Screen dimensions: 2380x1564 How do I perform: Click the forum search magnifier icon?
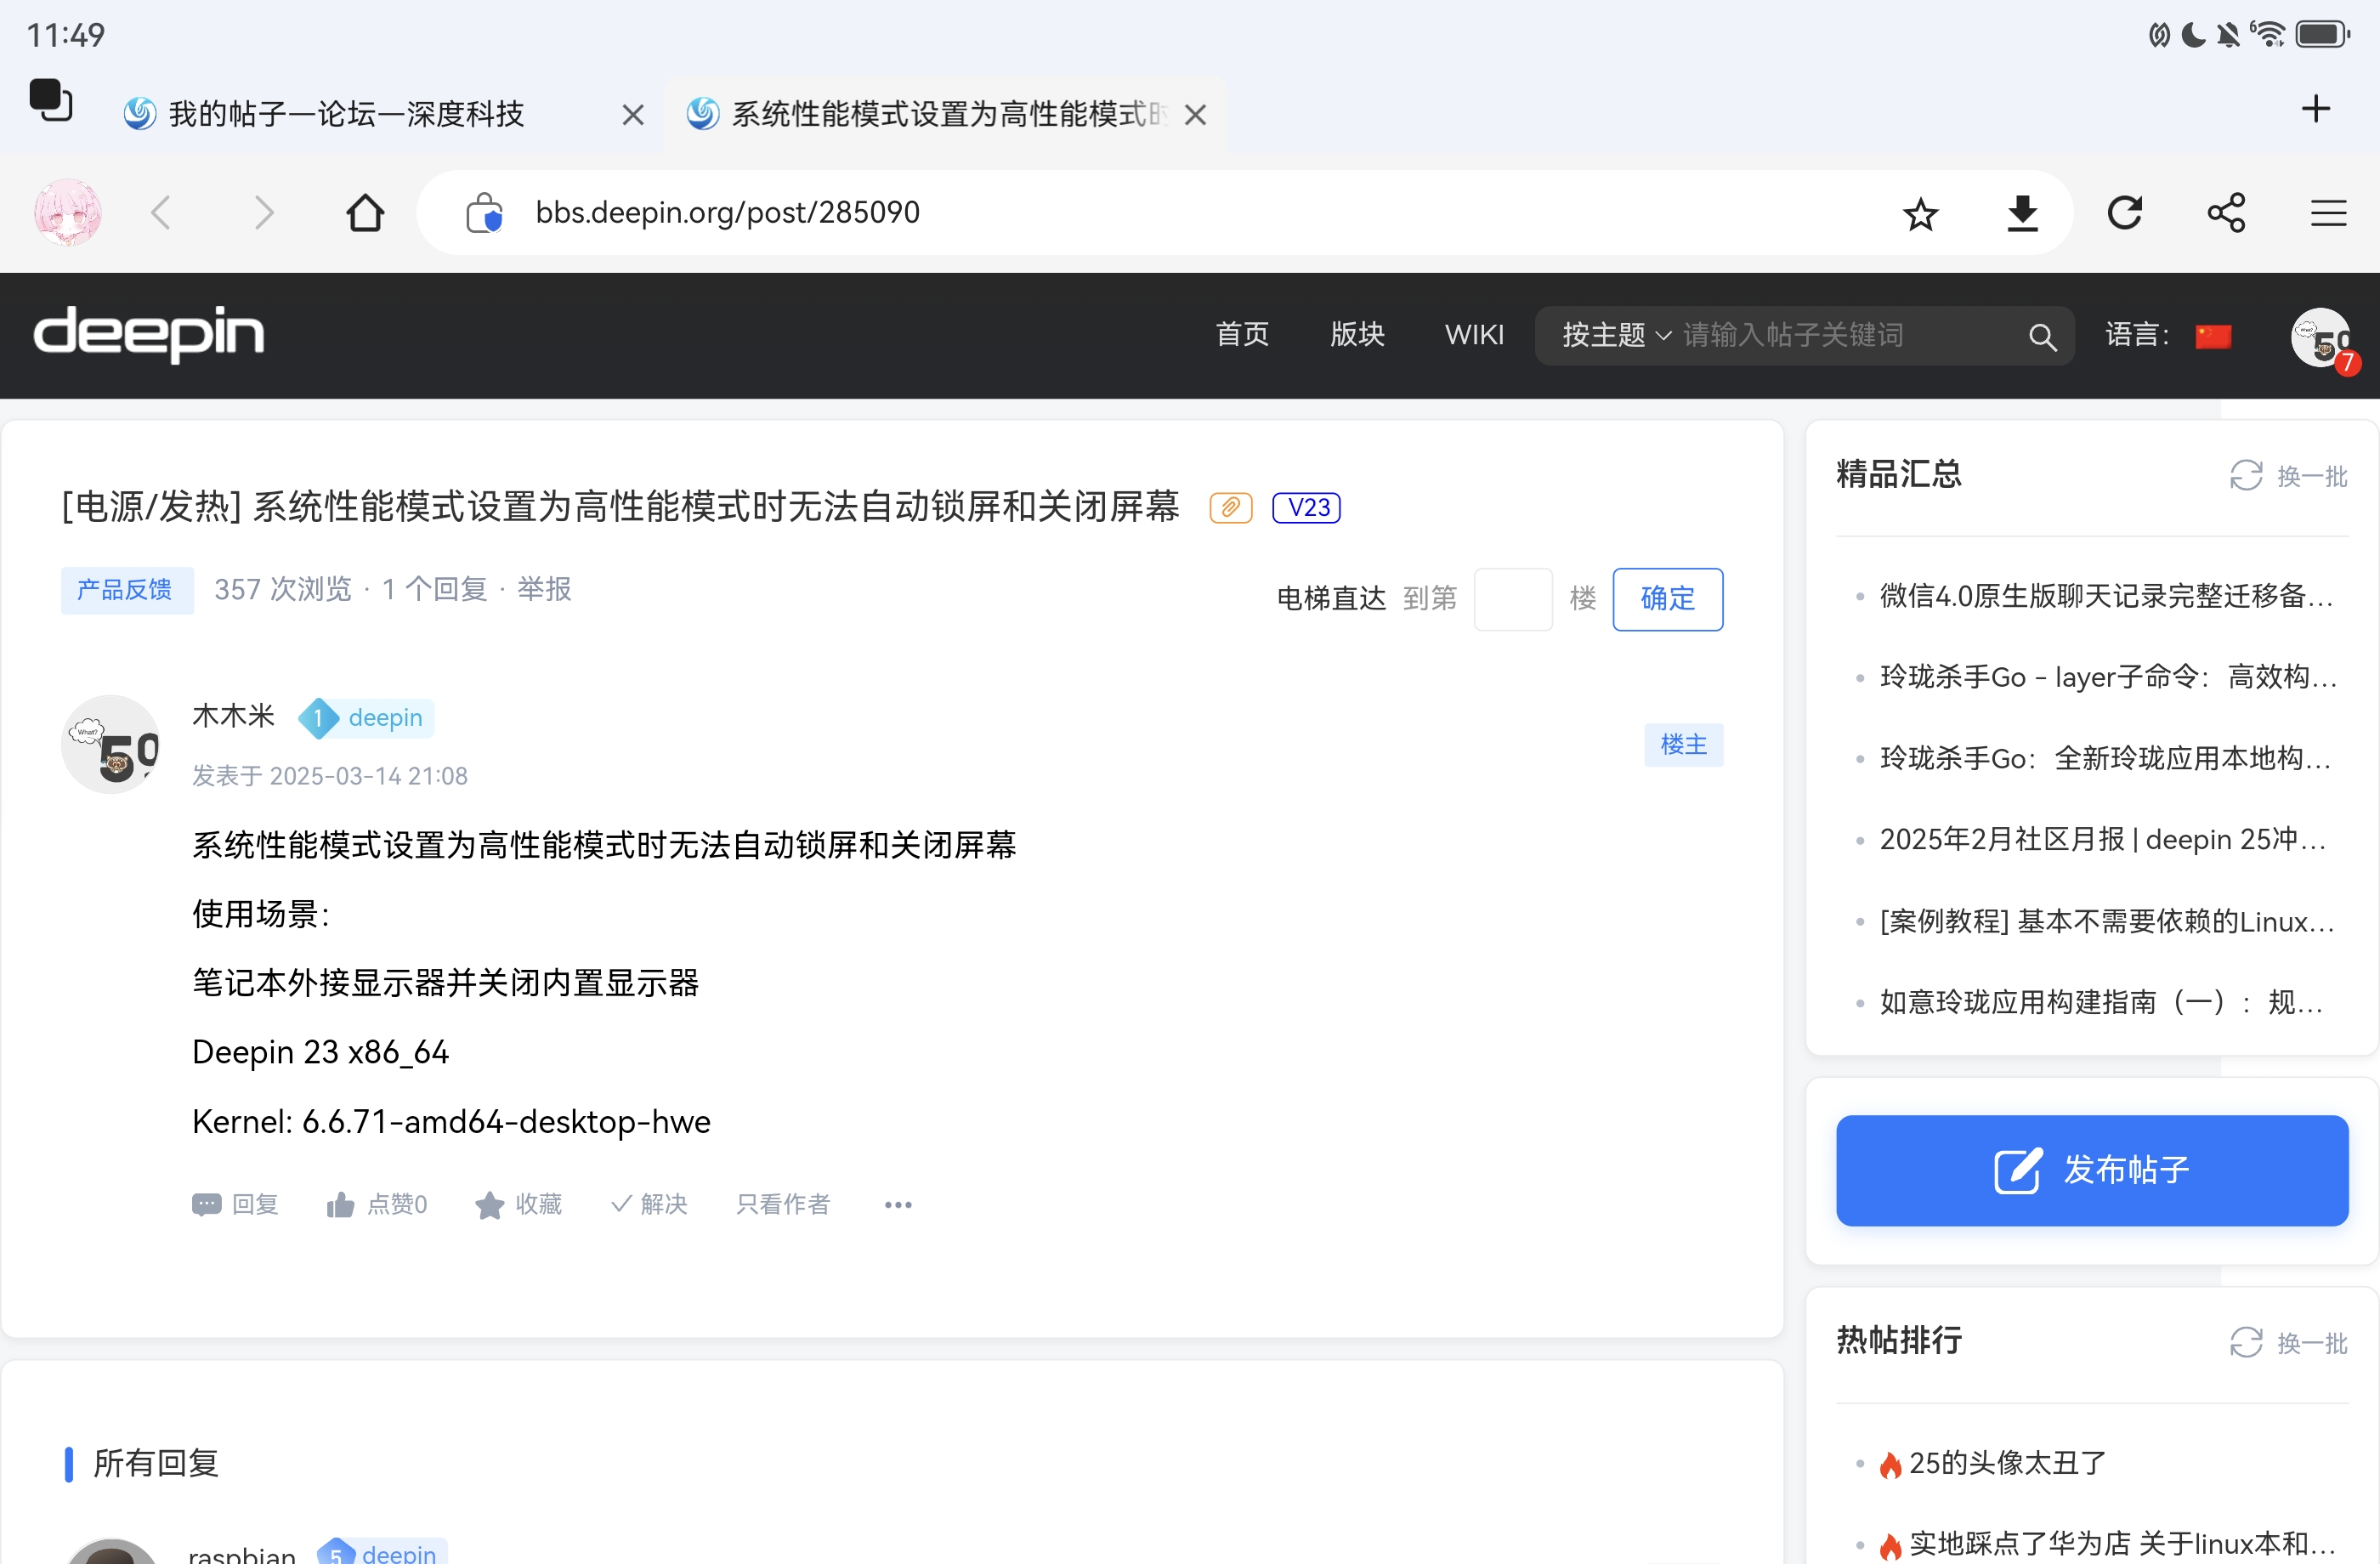click(2043, 337)
